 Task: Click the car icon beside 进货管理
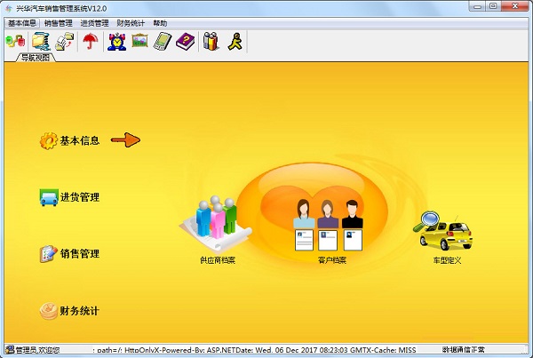pos(49,197)
